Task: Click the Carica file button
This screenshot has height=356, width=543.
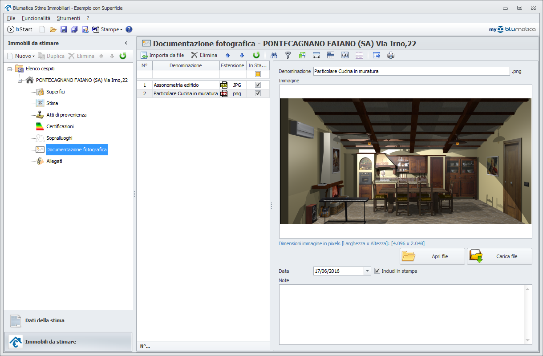Action: [x=499, y=256]
